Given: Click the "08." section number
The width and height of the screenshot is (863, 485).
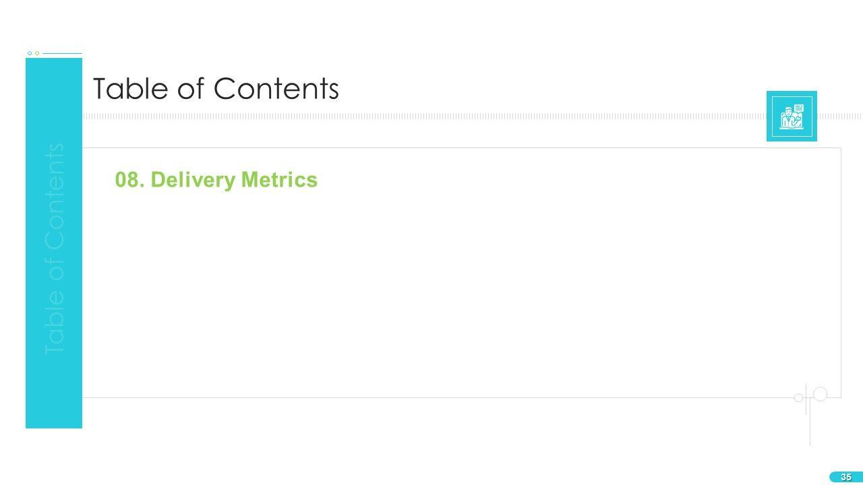Looking at the screenshot, I should click(129, 180).
